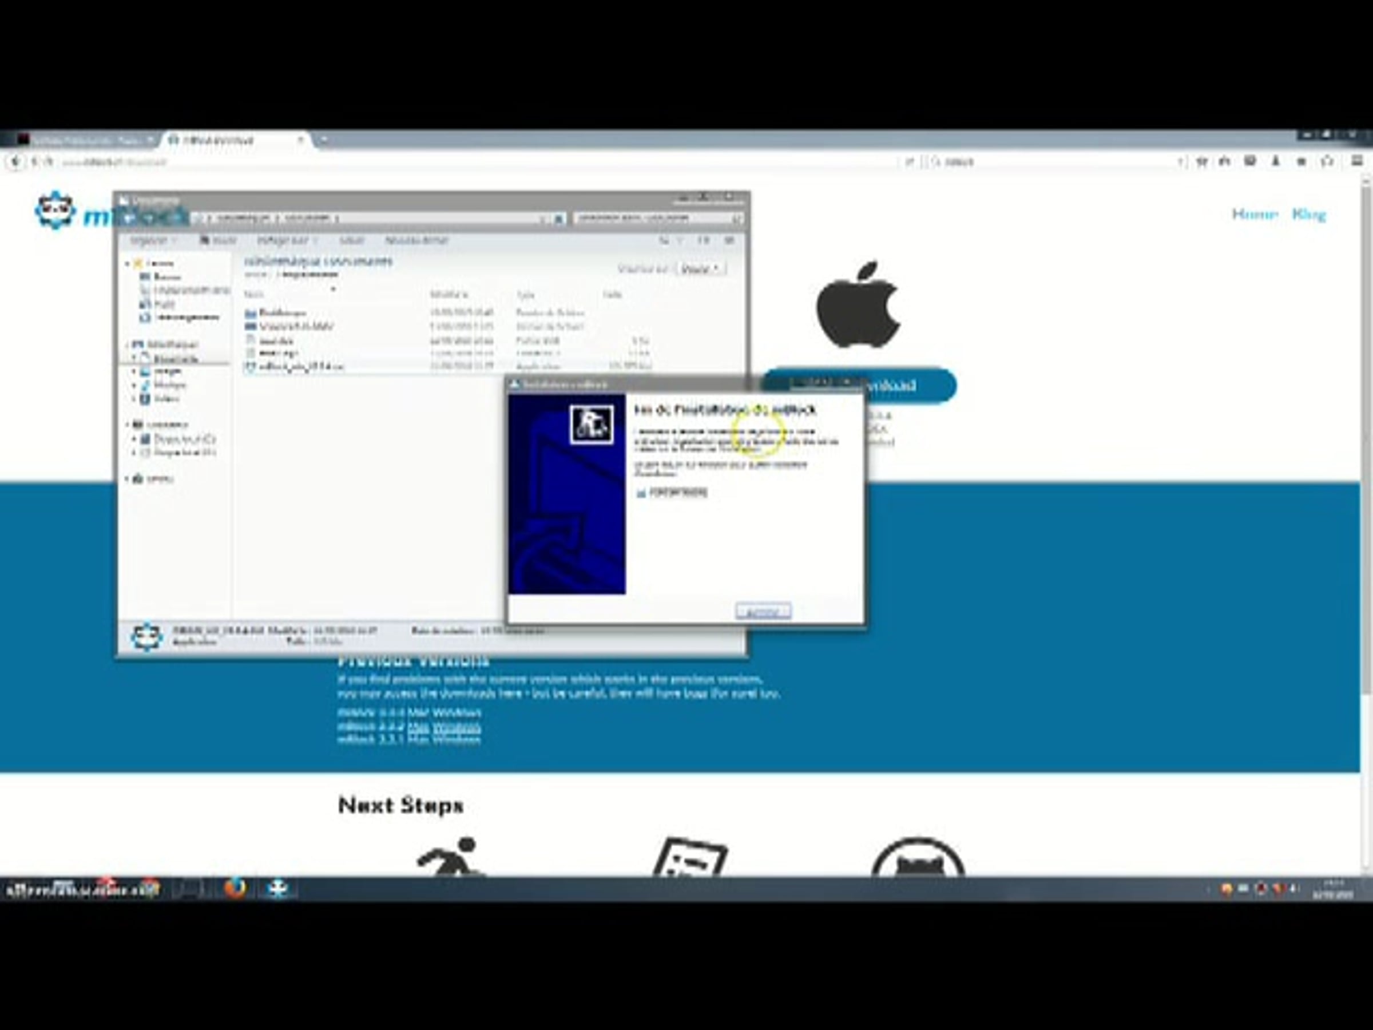Image resolution: width=1373 pixels, height=1030 pixels.
Task: Open the Blog link on webpage header
Action: tap(1308, 214)
